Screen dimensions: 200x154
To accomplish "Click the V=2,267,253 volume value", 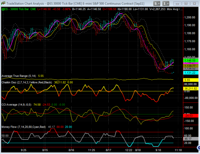I will click(157, 9).
